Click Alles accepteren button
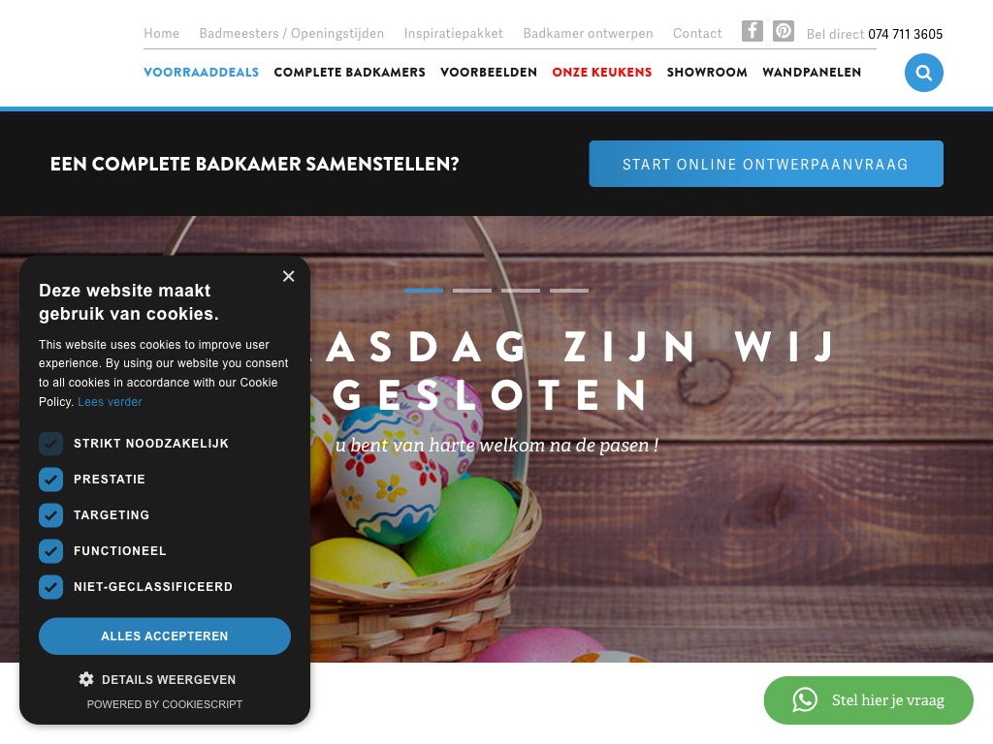The image size is (993, 744). point(165,635)
